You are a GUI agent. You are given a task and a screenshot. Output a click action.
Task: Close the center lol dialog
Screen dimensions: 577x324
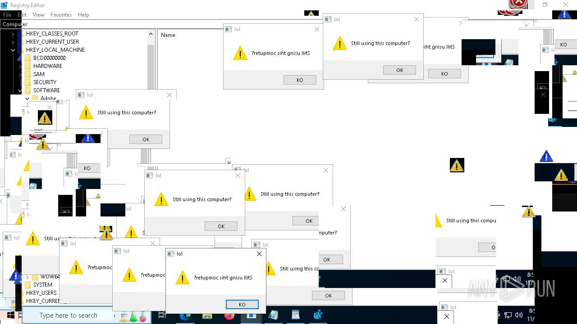click(x=238, y=175)
